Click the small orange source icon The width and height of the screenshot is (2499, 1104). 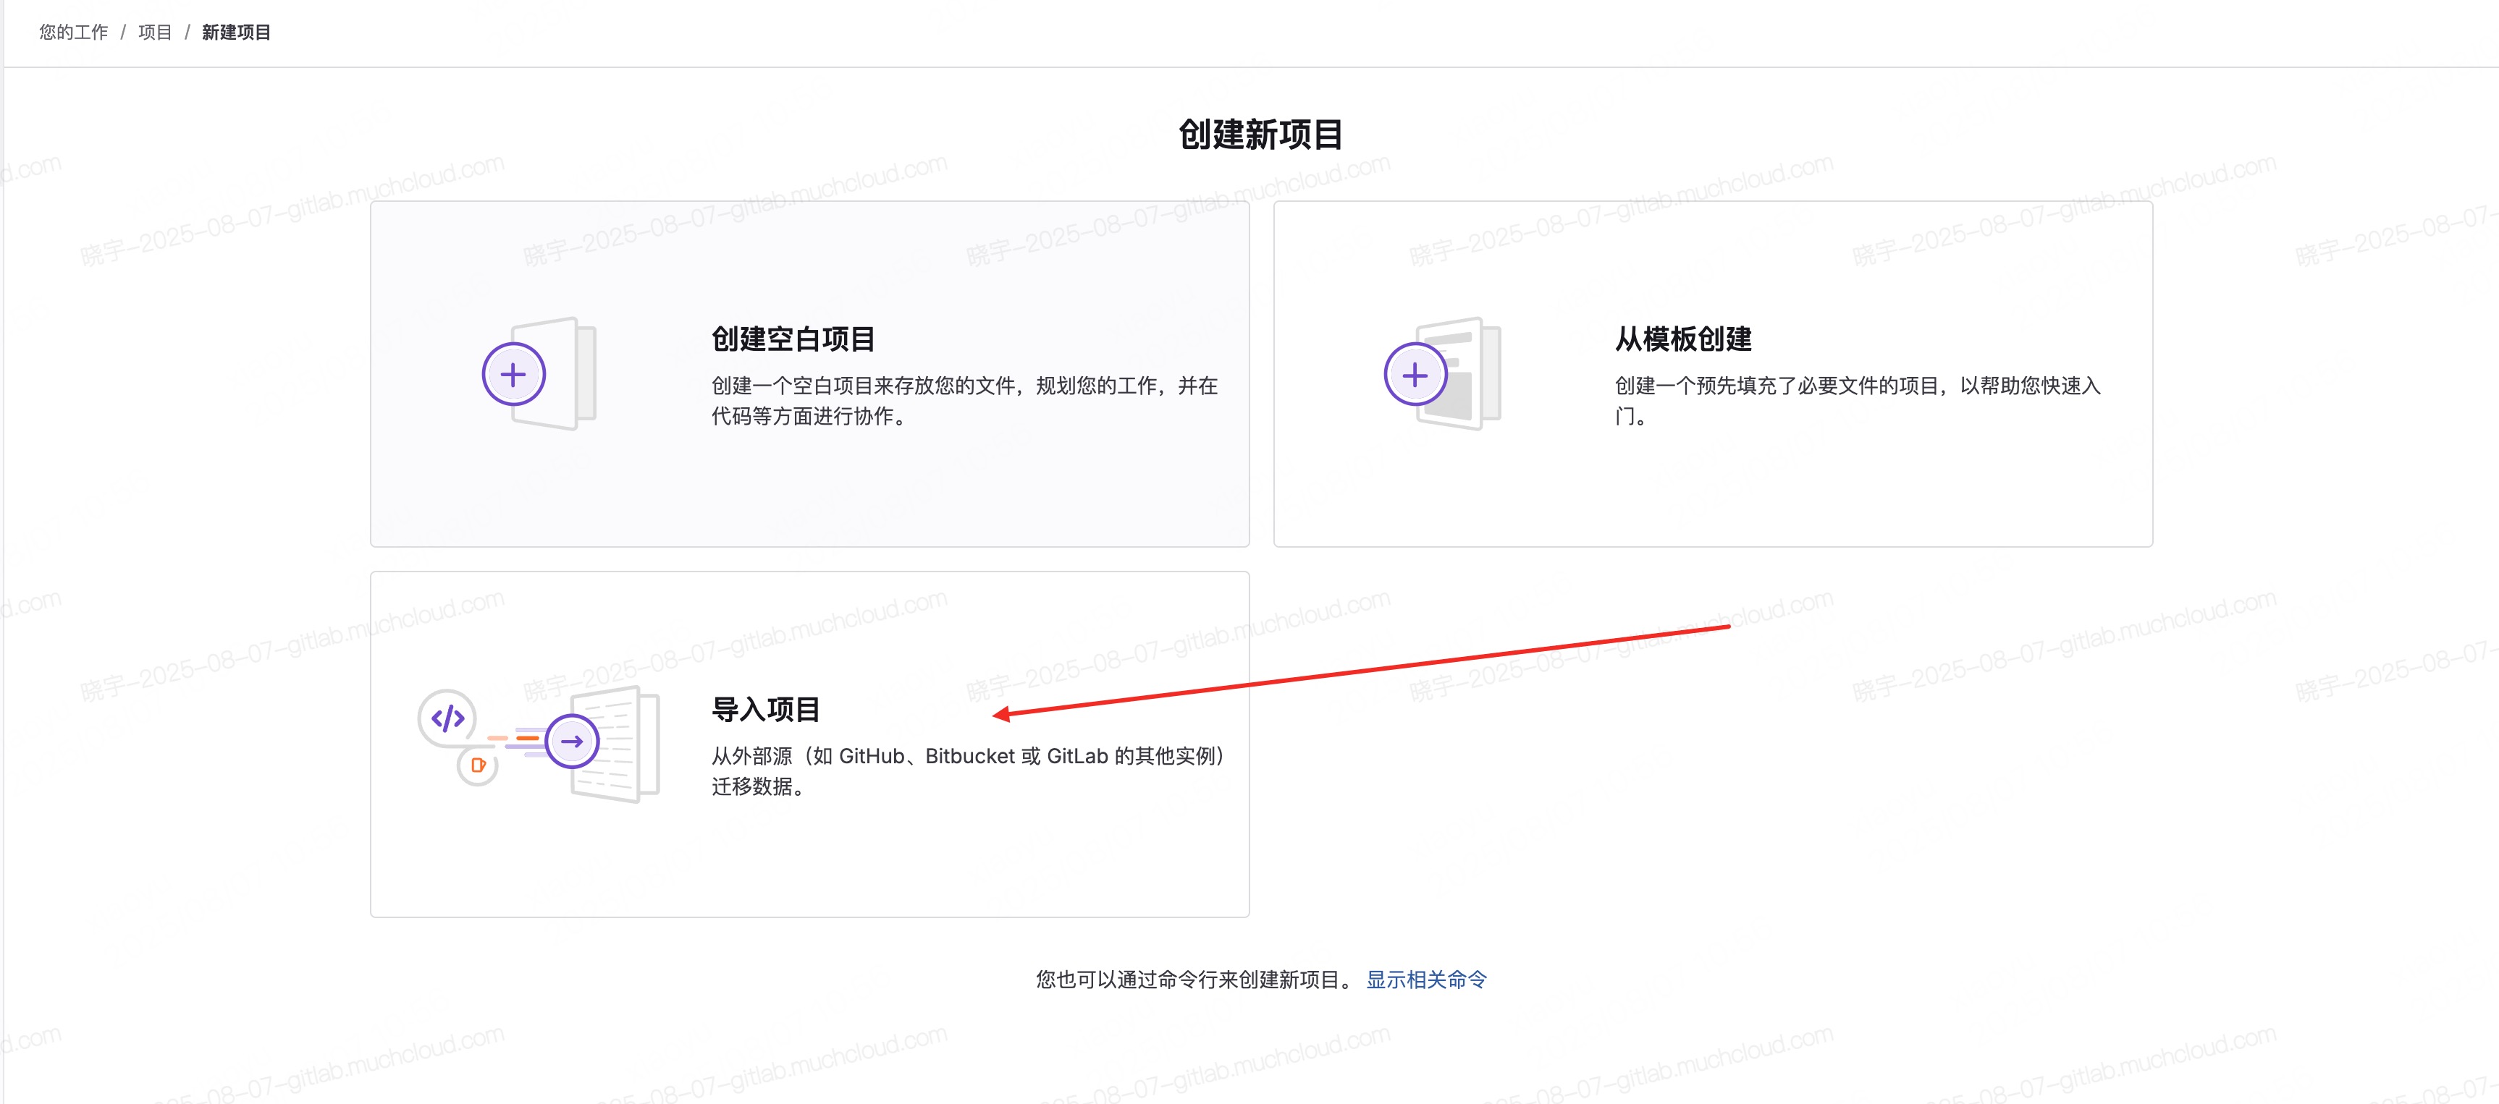[x=477, y=765]
